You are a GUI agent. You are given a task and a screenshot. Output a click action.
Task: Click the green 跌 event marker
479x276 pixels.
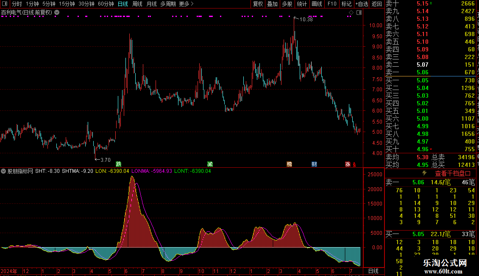[119, 164]
